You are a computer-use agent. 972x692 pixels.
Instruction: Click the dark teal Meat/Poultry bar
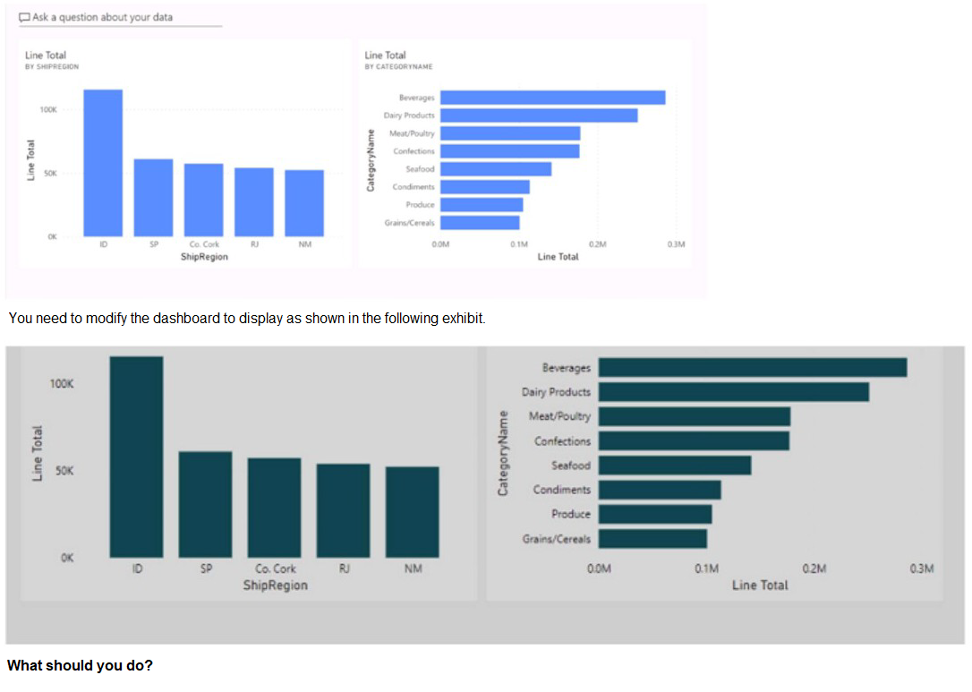click(695, 416)
